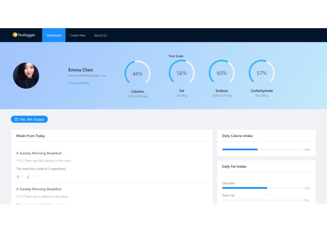Click the 36/64 g fat value
327x232 pixels.
coord(182,96)
